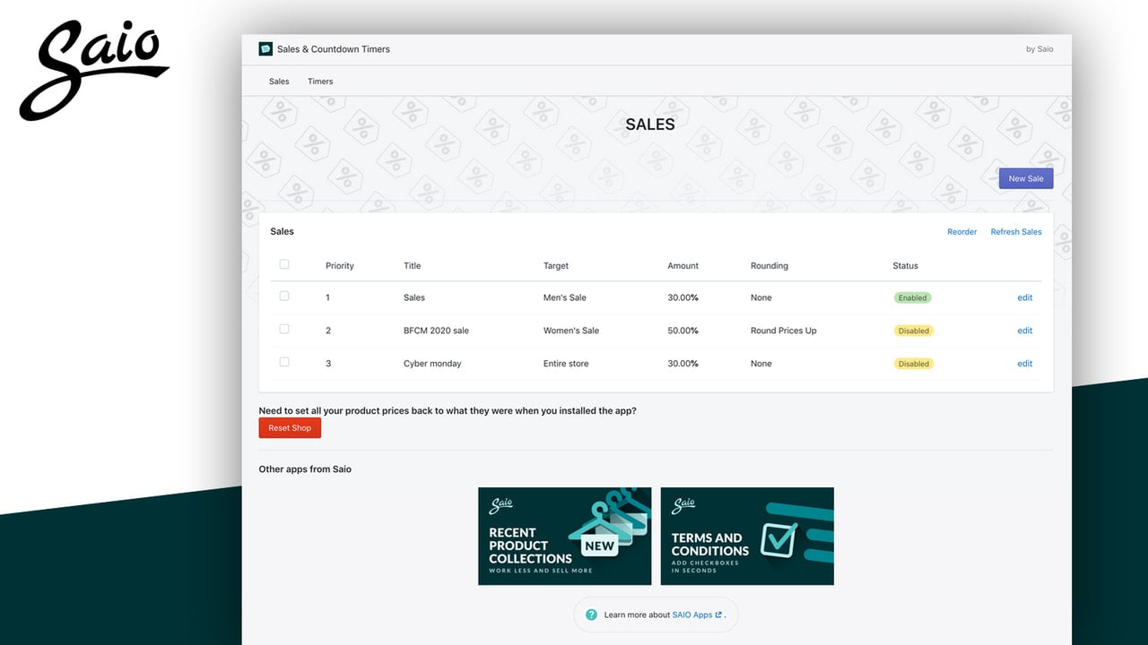Click the Sales & Countdown Timers app icon
This screenshot has width=1148, height=645.
(265, 49)
